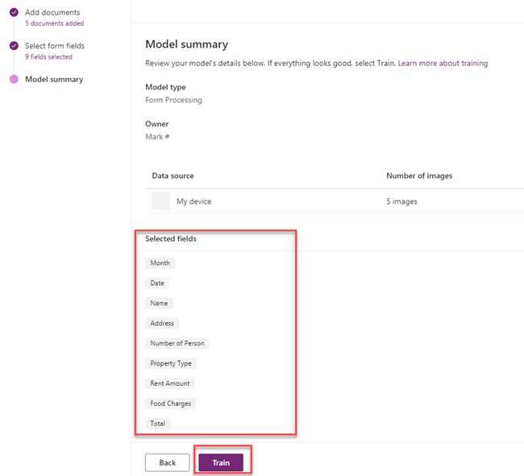Click the Property Type field tag
This screenshot has width=524, height=476.
click(171, 363)
